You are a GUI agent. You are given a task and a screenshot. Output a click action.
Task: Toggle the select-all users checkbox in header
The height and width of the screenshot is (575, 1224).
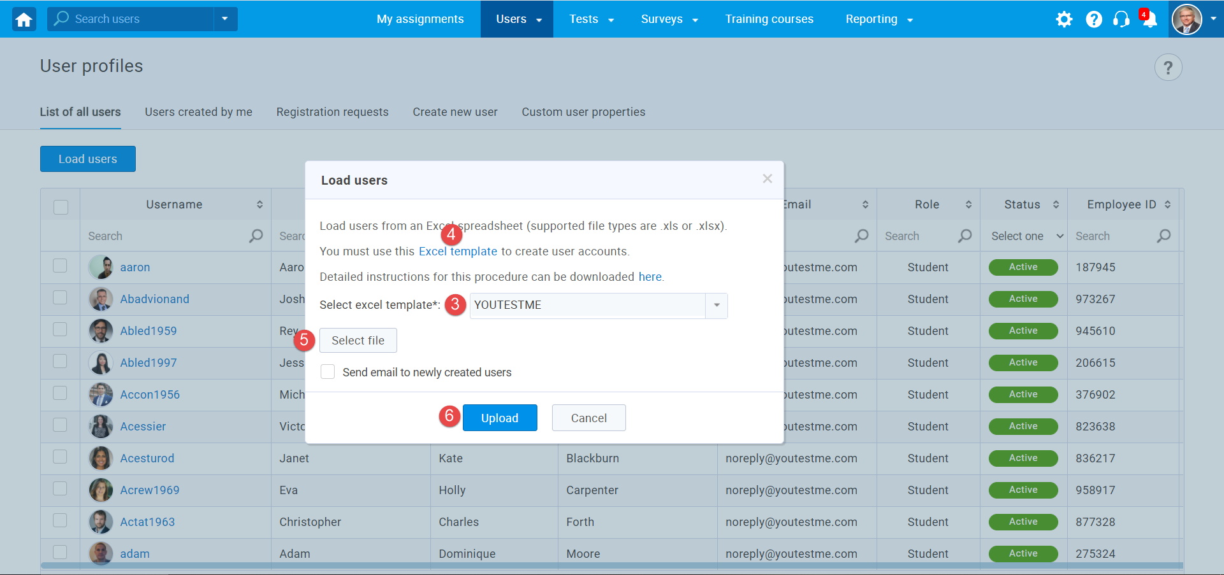pos(61,207)
